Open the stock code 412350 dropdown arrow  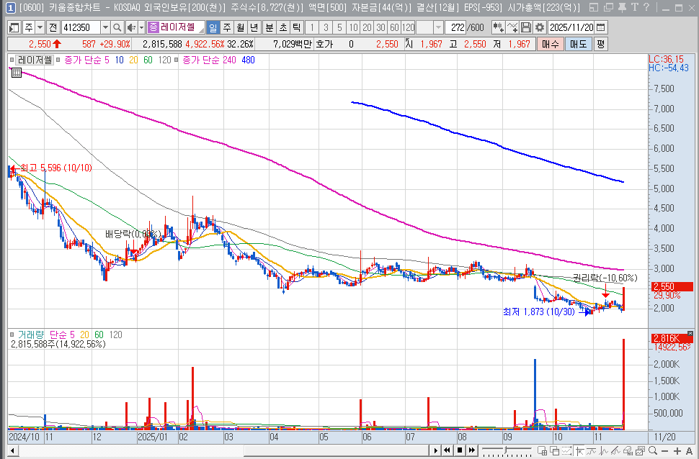click(x=105, y=27)
